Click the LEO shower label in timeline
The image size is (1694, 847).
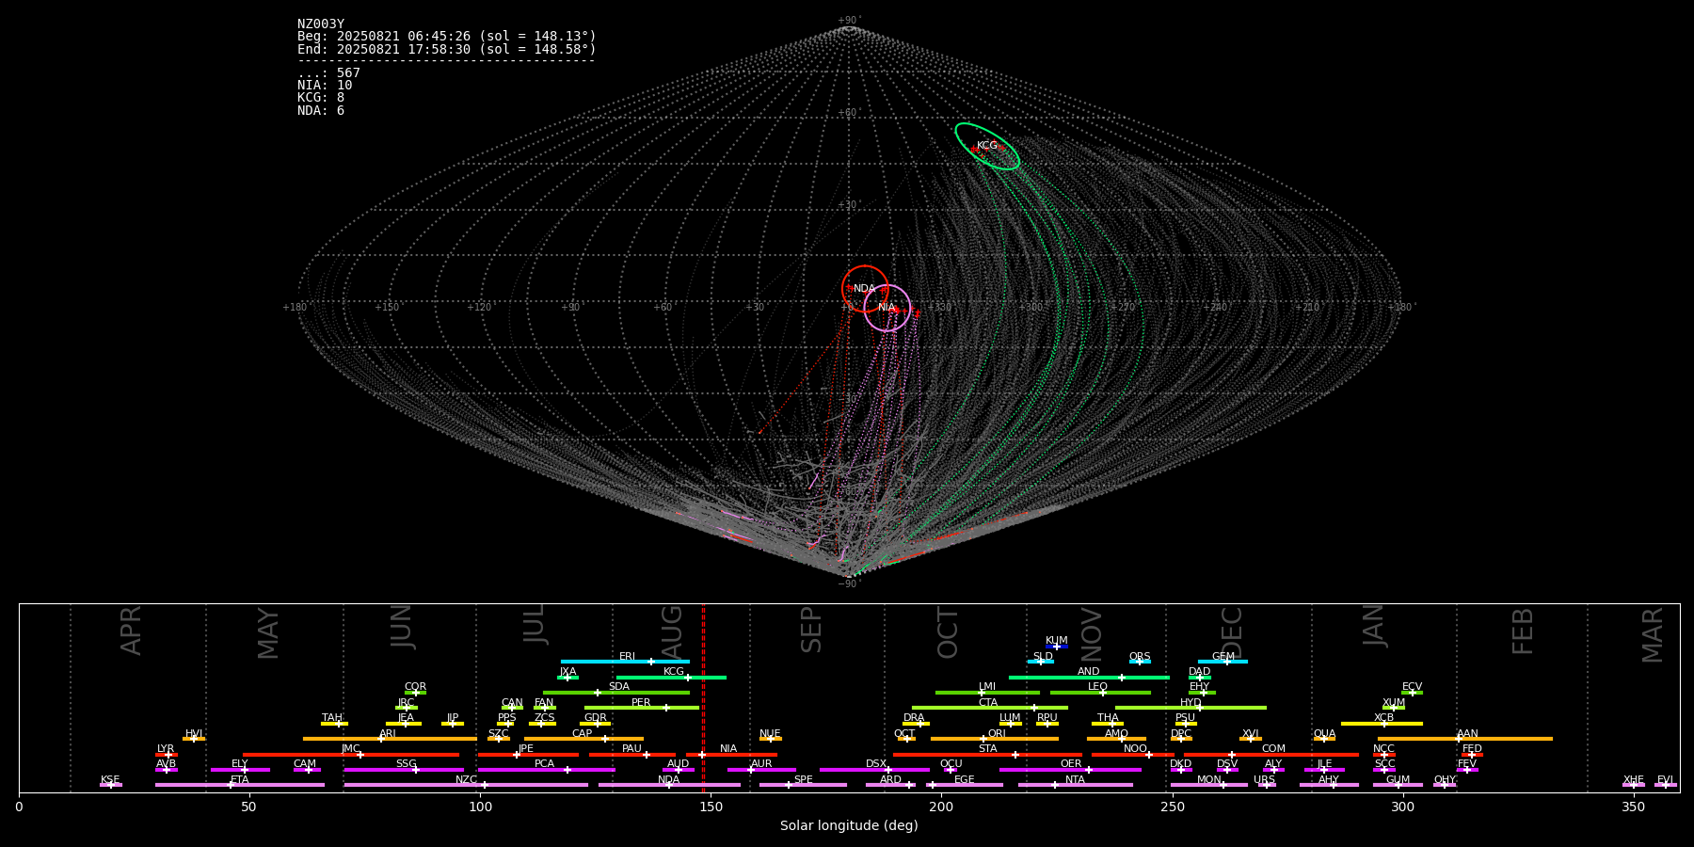coord(1098,687)
